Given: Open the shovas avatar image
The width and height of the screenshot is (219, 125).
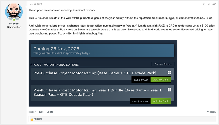Looking at the screenshot, I should pos(14,12).
